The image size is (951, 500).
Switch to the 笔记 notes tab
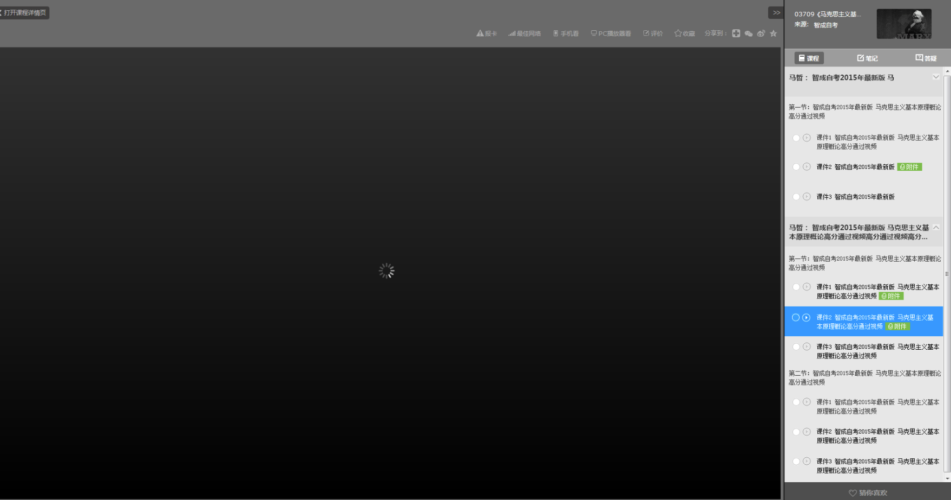pyautogui.click(x=867, y=58)
